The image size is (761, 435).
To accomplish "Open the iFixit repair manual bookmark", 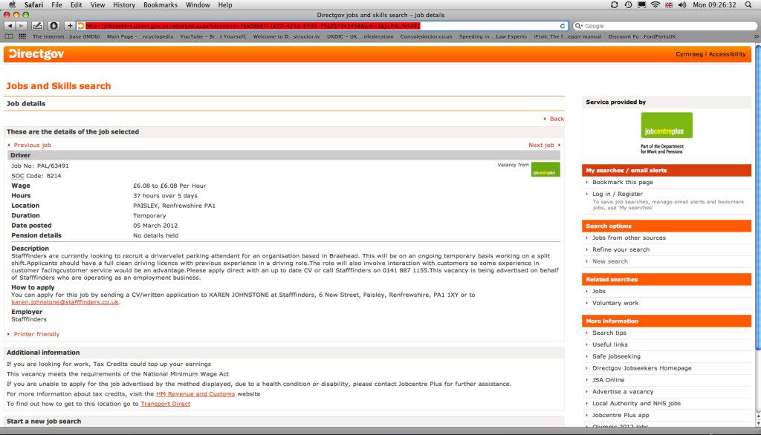I will click(567, 36).
